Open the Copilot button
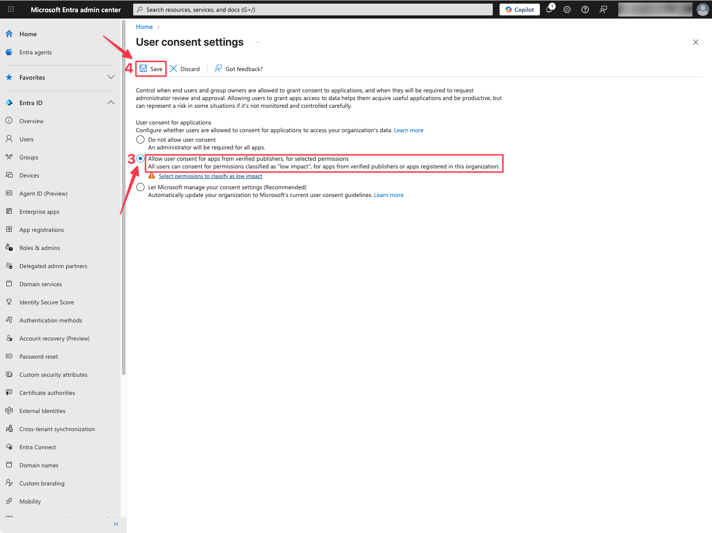 [520, 10]
